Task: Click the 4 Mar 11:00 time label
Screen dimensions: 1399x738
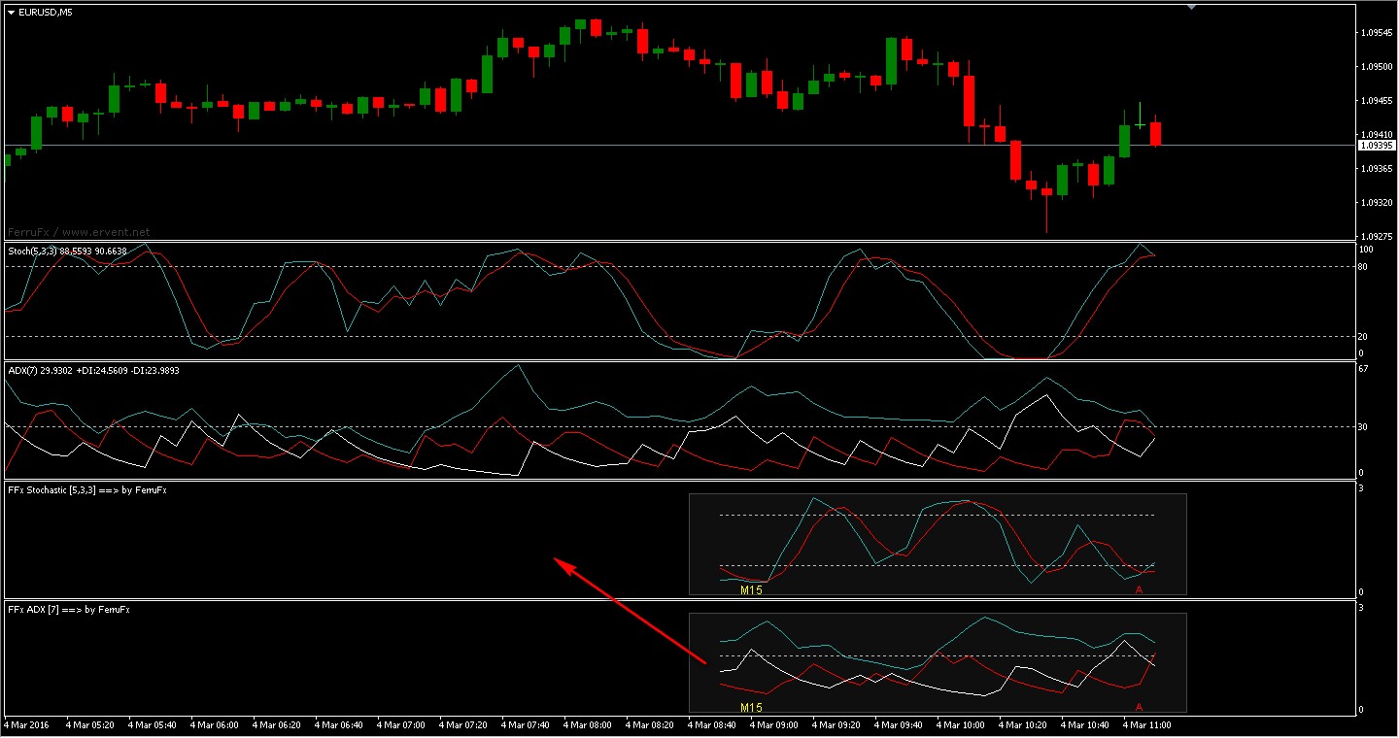Action: pyautogui.click(x=1146, y=724)
